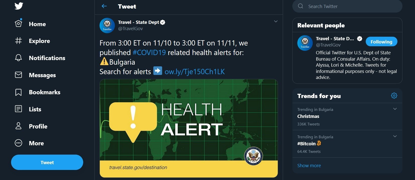Open the Messages envelope icon
The image size is (415, 180).
tap(19, 75)
